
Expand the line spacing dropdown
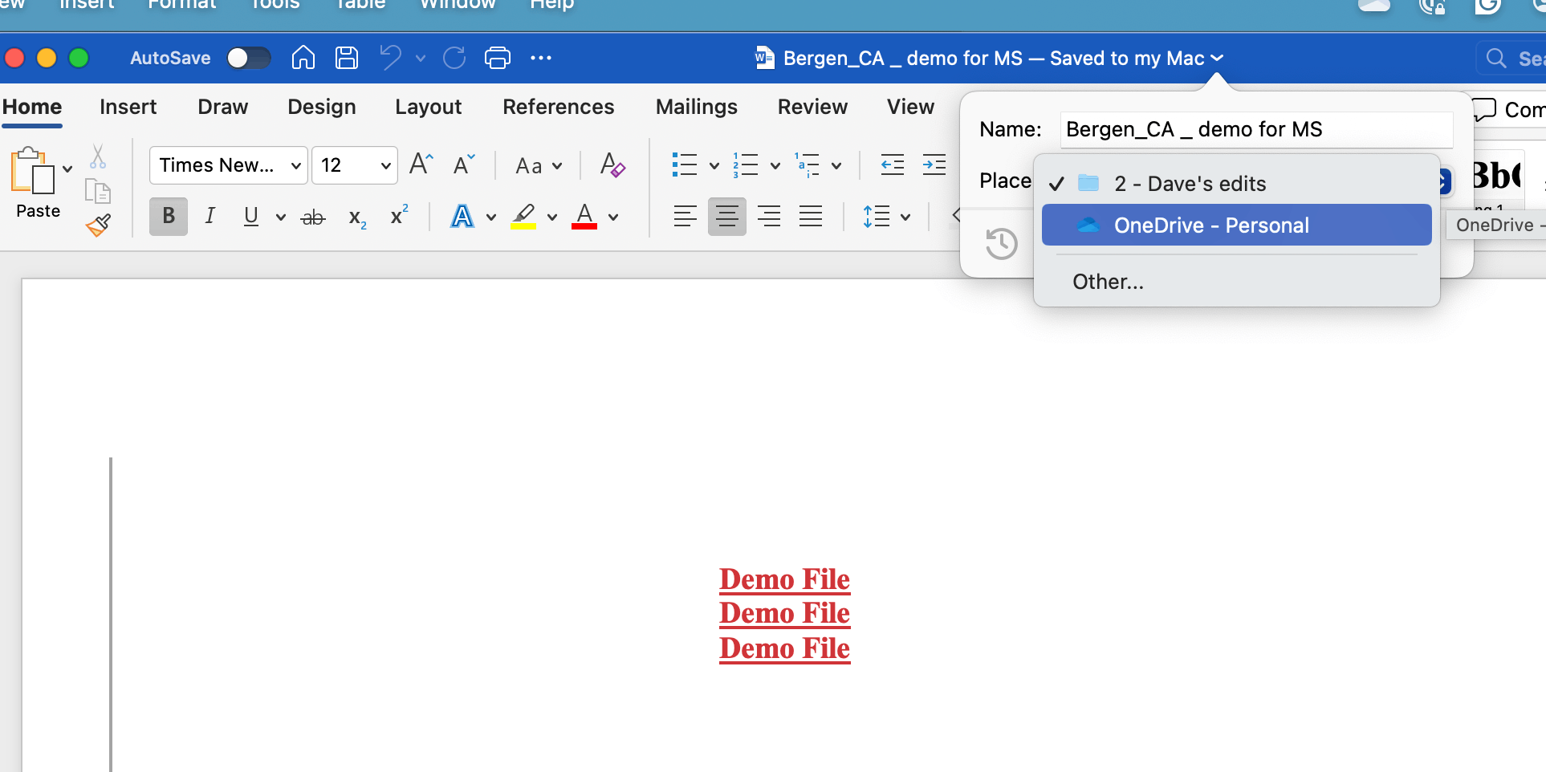coord(905,217)
